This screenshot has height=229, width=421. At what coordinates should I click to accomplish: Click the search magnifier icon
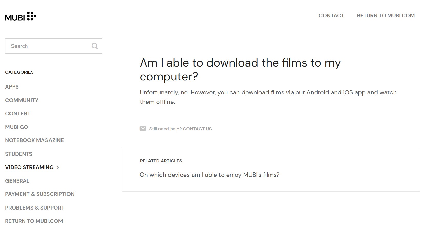tap(95, 46)
